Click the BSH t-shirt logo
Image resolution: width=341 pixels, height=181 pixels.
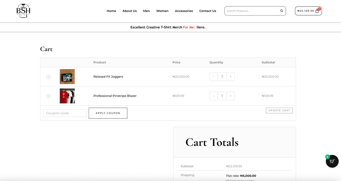(x=23, y=11)
